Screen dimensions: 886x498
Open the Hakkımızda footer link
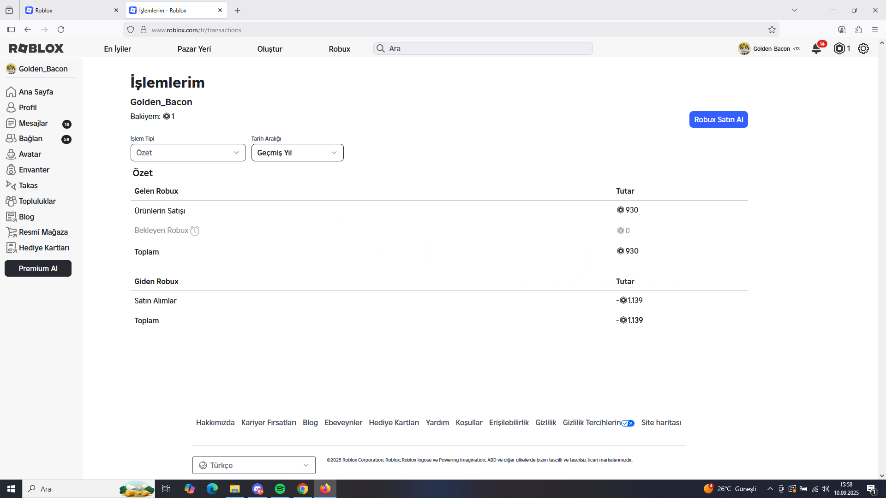[216, 422]
